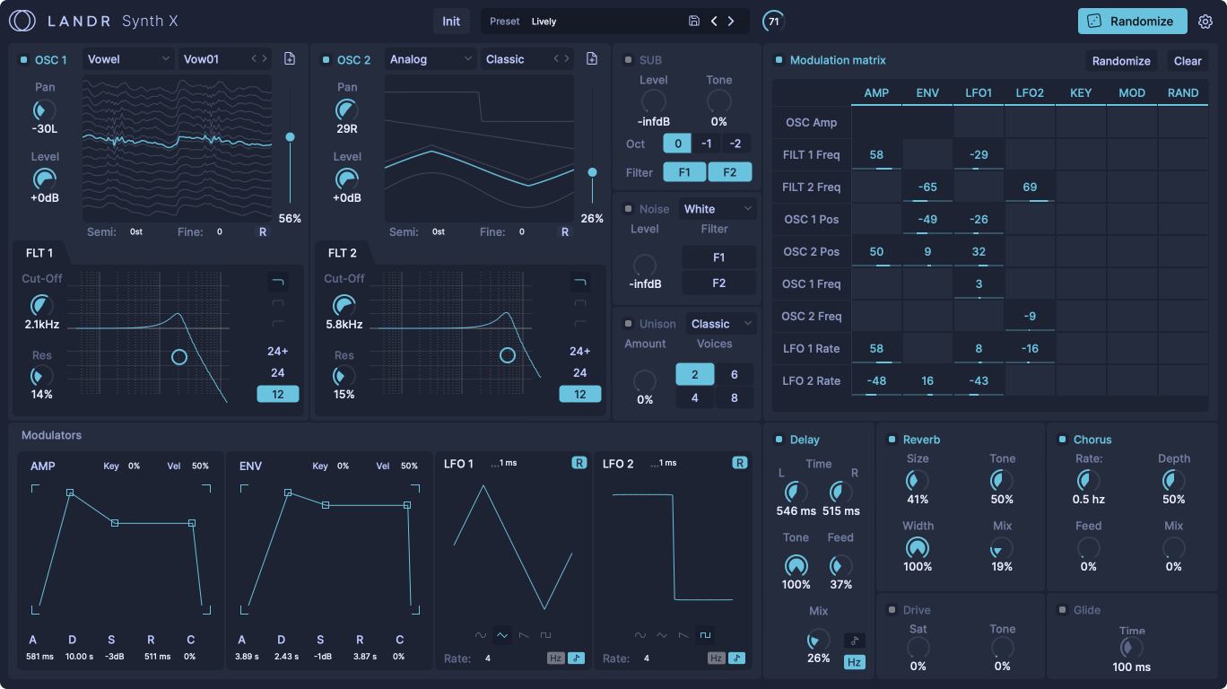The width and height of the screenshot is (1227, 689).
Task: Set Filter 1 slope to 12 dB
Action: (278, 393)
